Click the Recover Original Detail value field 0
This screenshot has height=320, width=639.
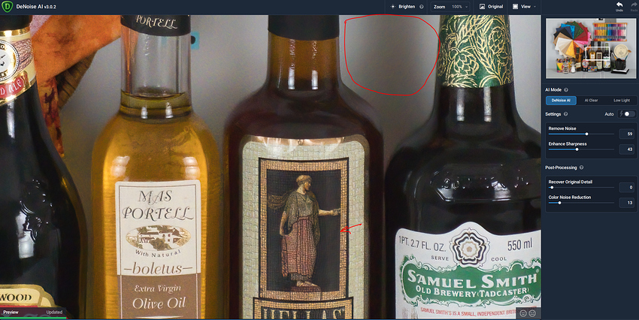pos(627,187)
